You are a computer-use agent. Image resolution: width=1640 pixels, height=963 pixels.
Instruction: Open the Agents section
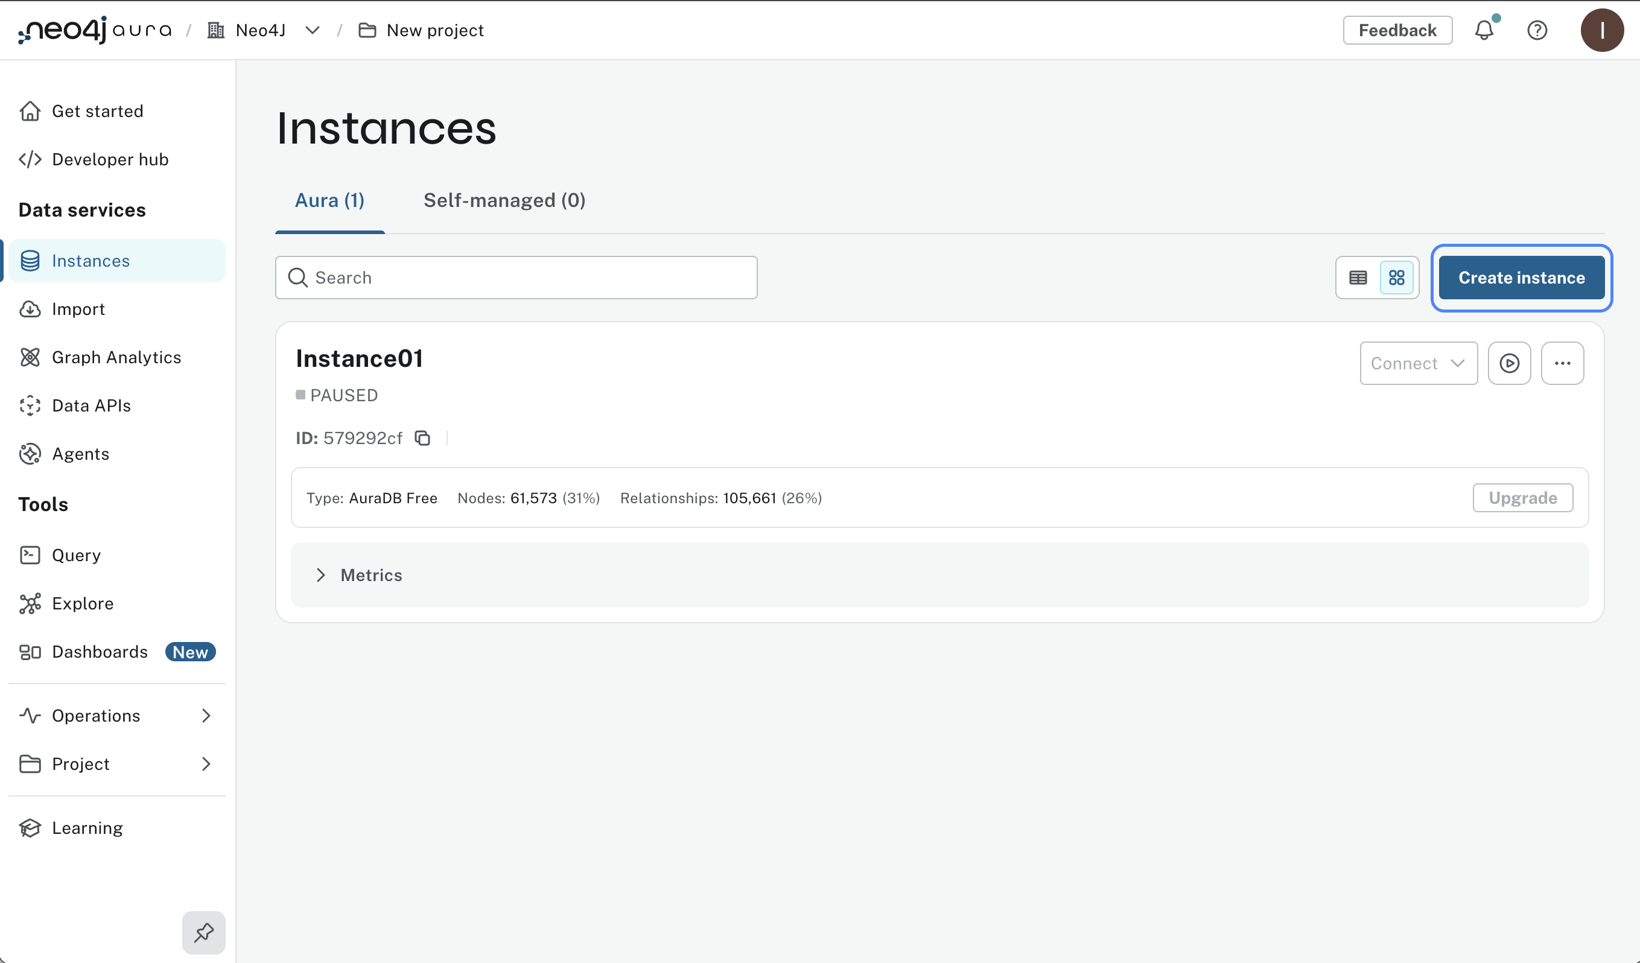(x=80, y=454)
